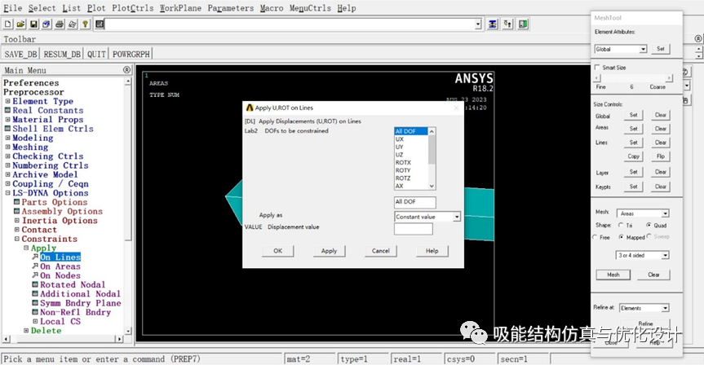Open the Apply as dropdown
The image size is (704, 365).
(x=457, y=217)
